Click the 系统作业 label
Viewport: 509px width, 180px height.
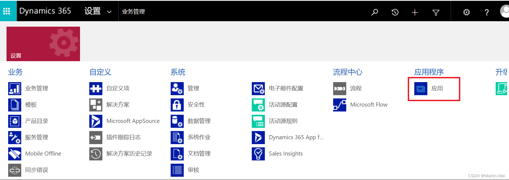199,137
